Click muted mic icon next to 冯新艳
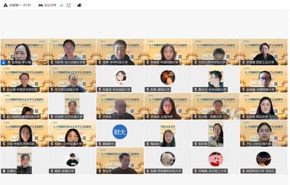Image resolution: width=290 pixels, height=185 pixels. click(51, 62)
